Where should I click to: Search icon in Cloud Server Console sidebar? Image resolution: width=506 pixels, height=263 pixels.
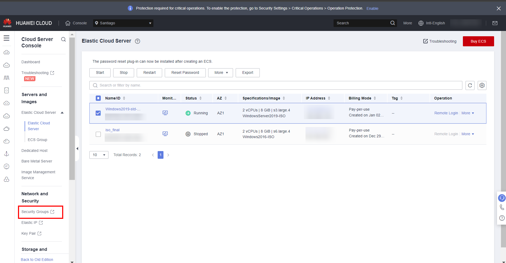tap(63, 39)
